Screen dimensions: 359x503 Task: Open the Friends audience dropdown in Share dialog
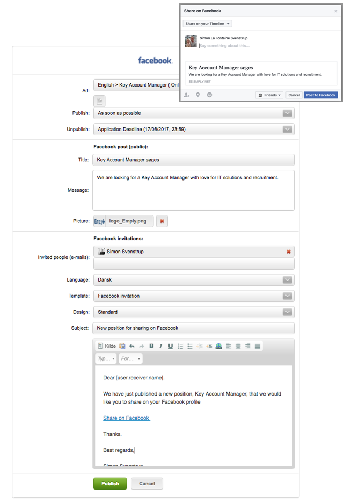point(269,95)
